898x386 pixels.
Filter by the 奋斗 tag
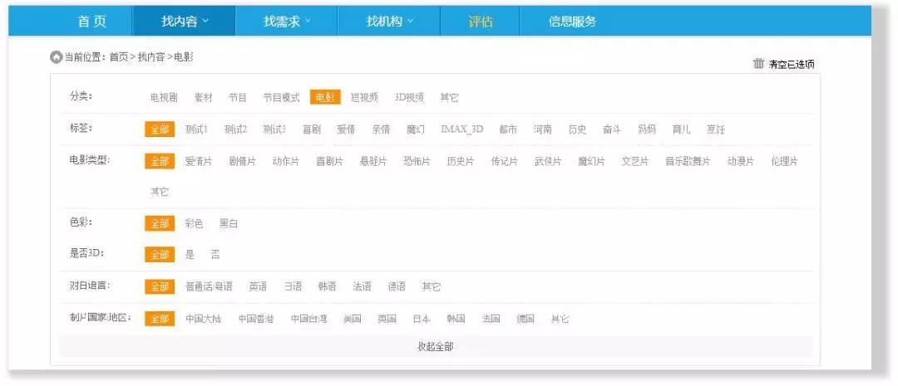click(x=612, y=129)
